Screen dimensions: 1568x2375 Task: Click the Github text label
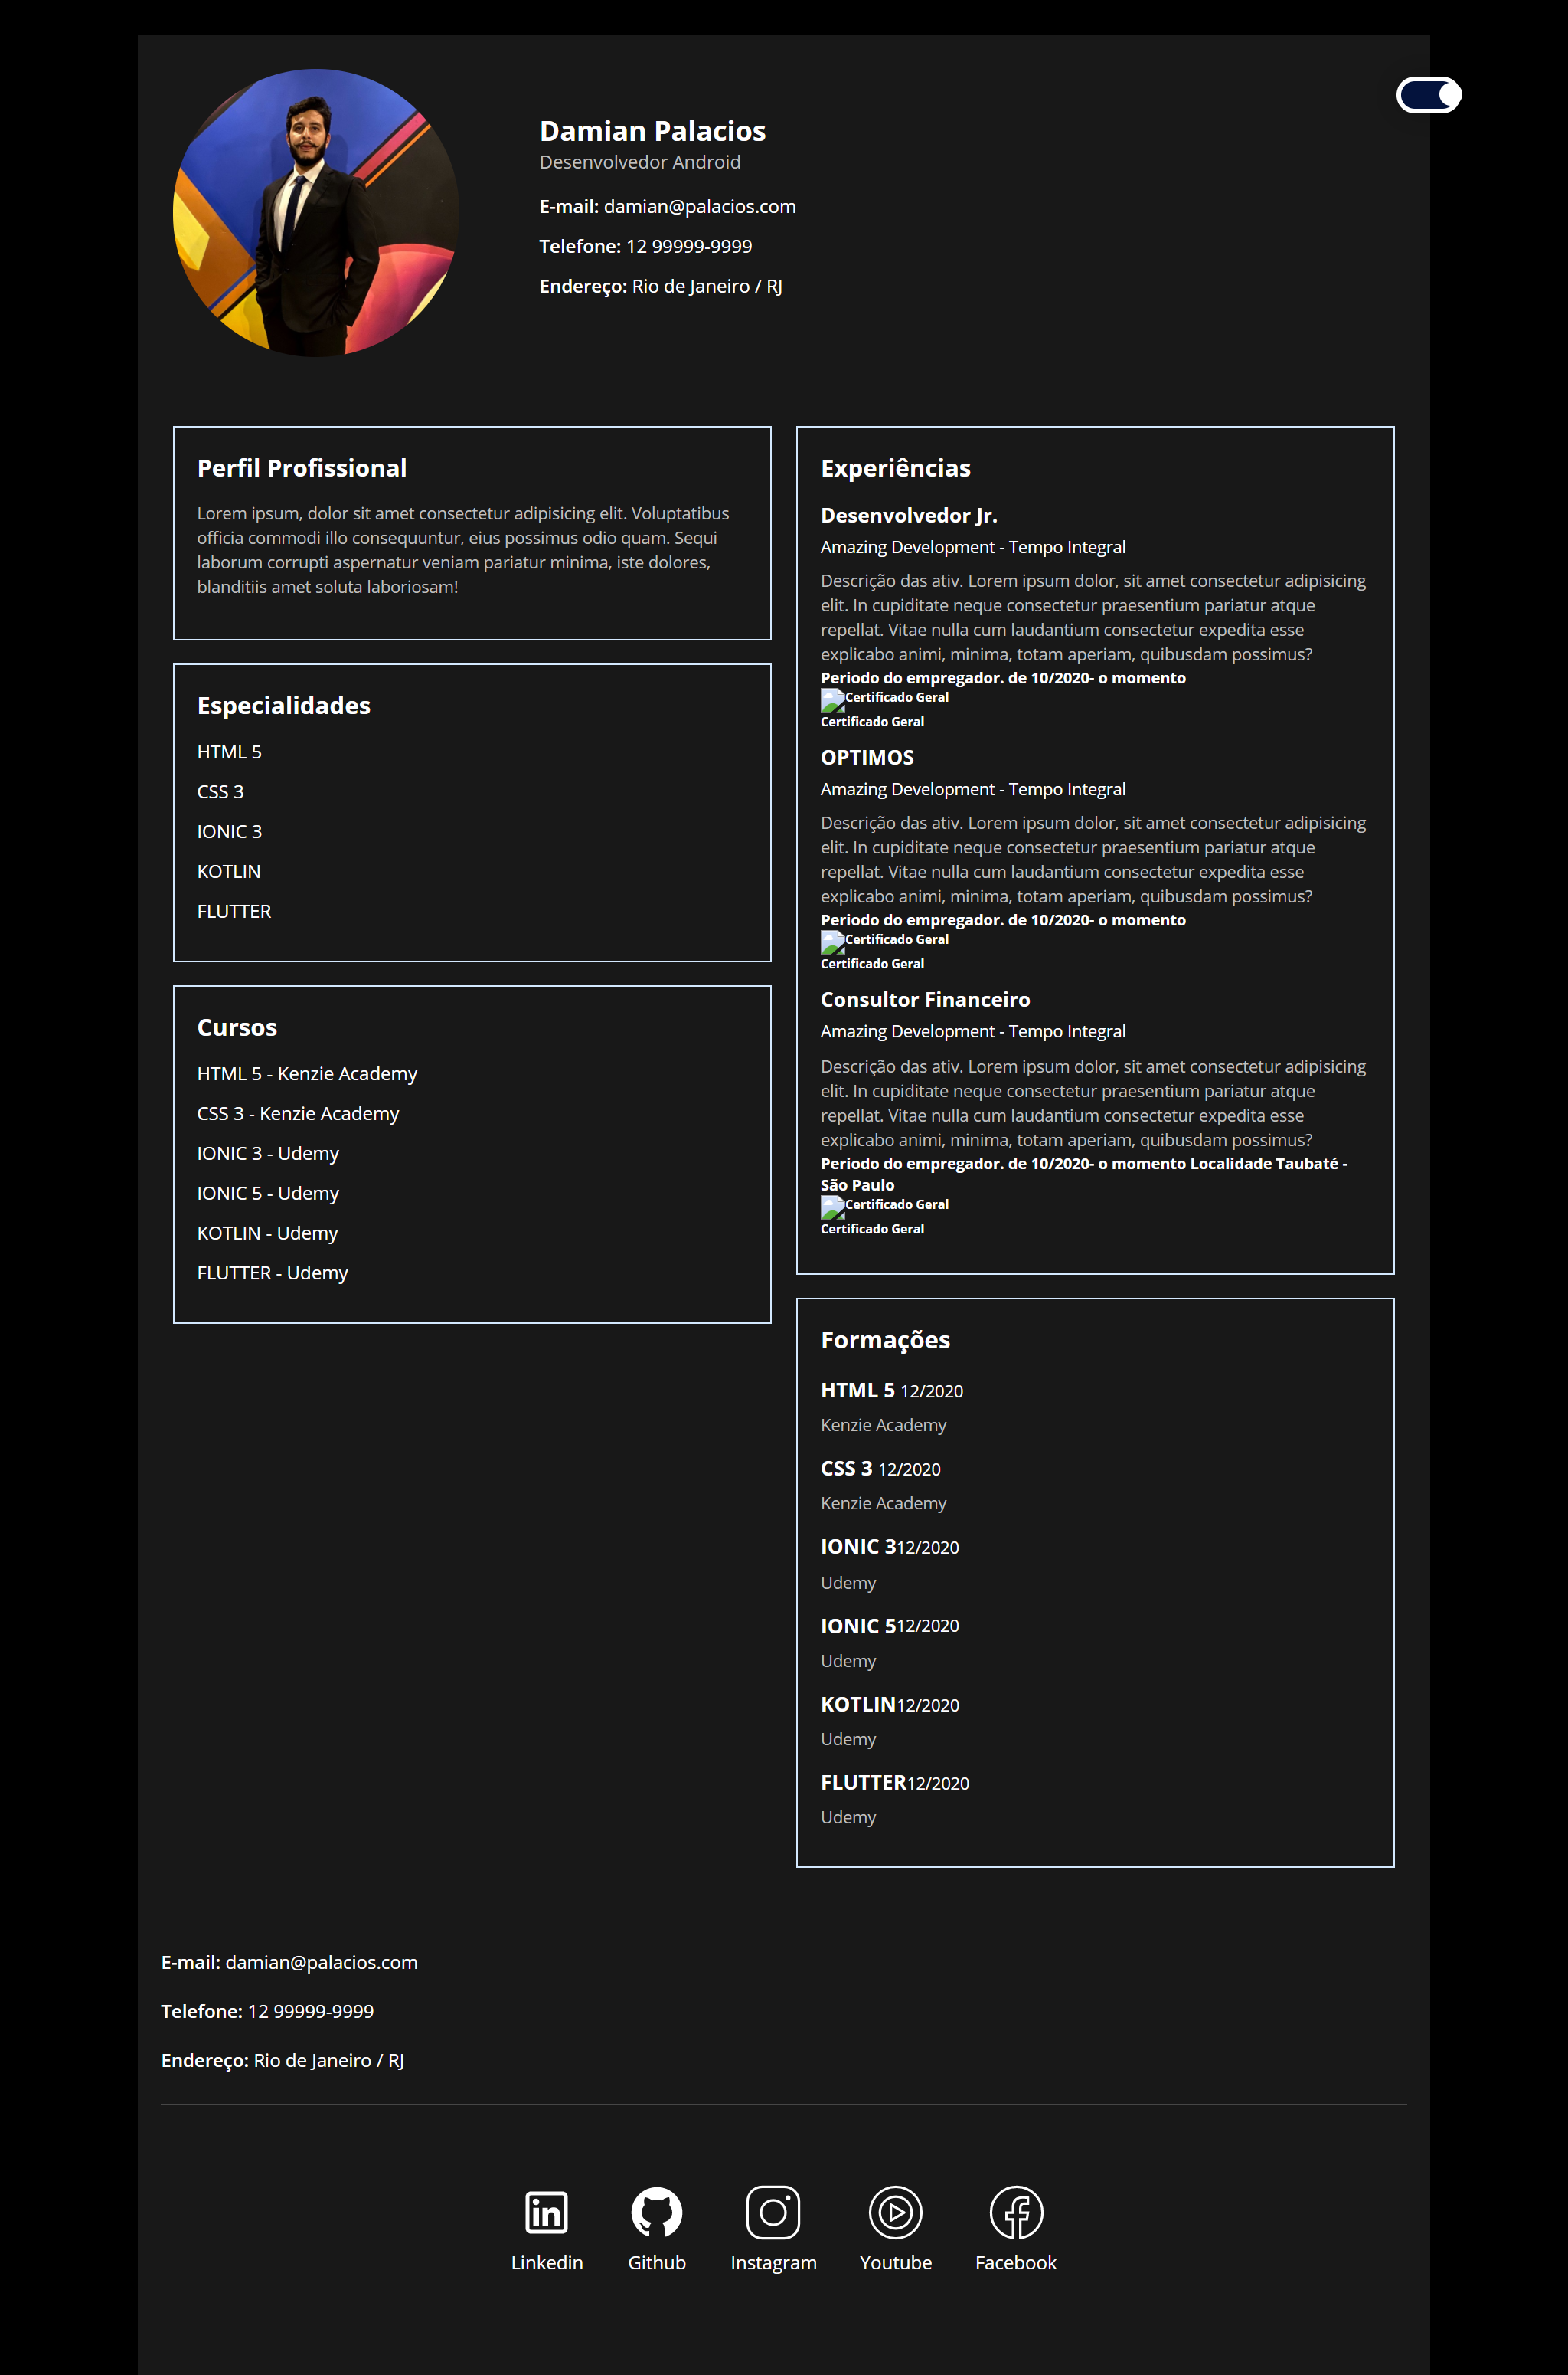[x=656, y=2262]
